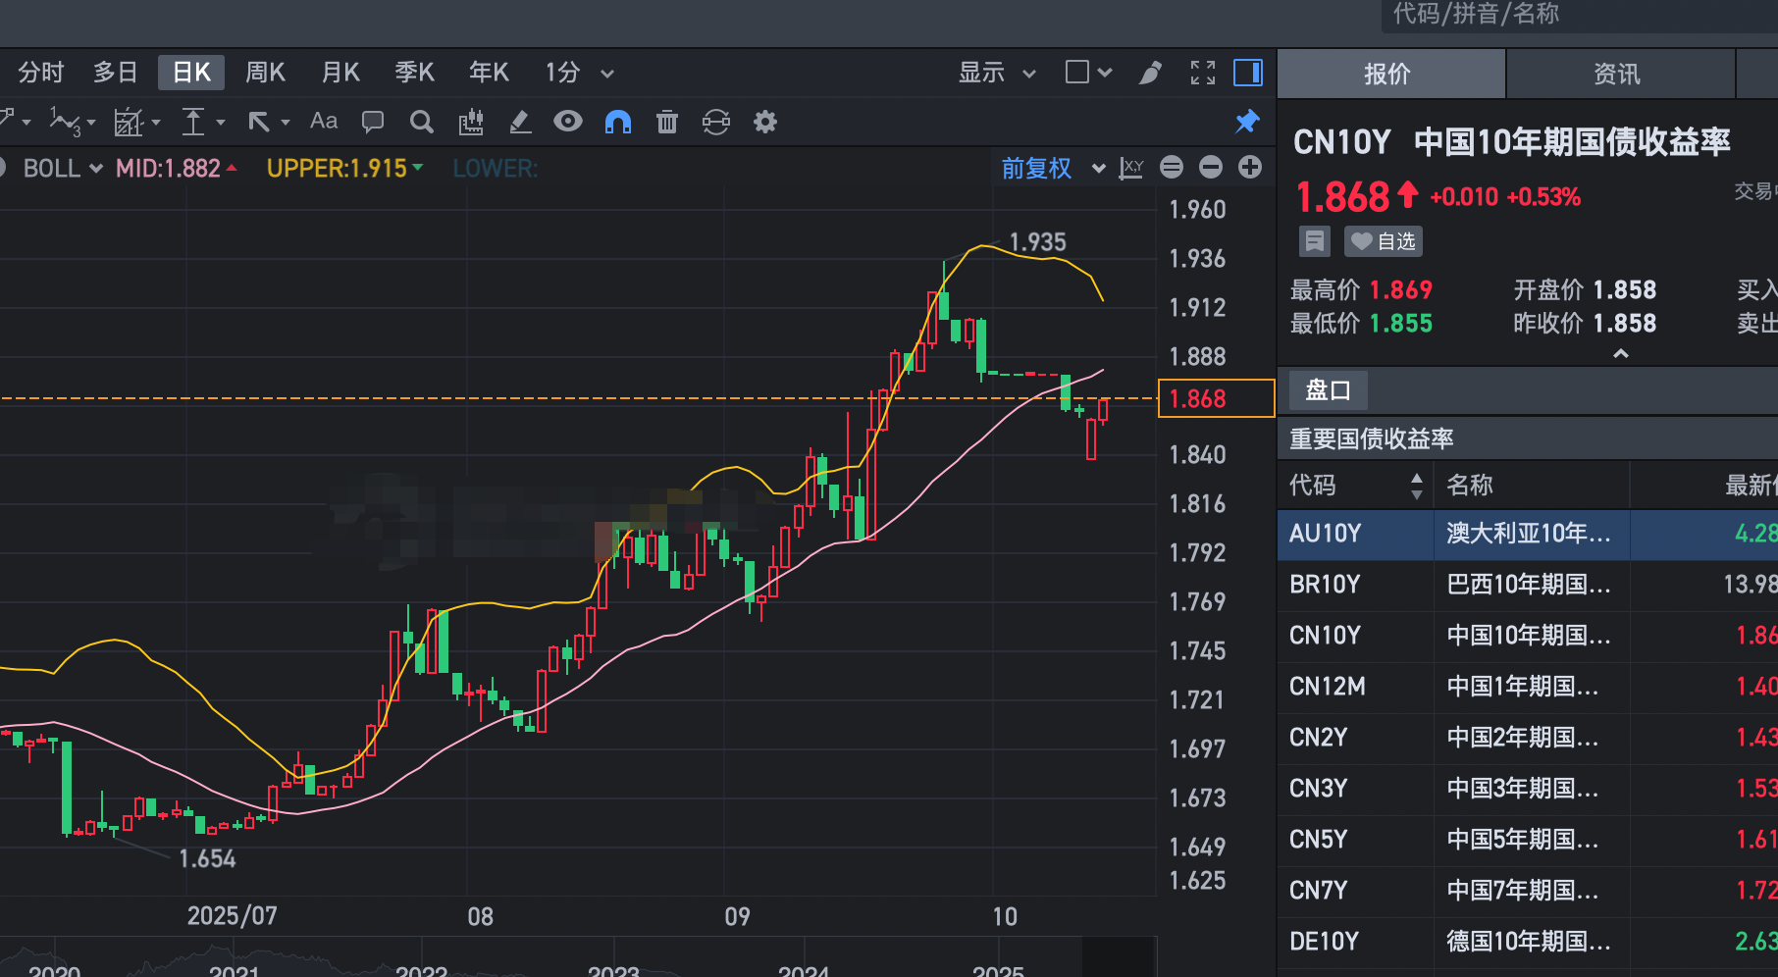Click the magnet snap drawing tool
Viewport: 1778px width, 977px height.
618,122
